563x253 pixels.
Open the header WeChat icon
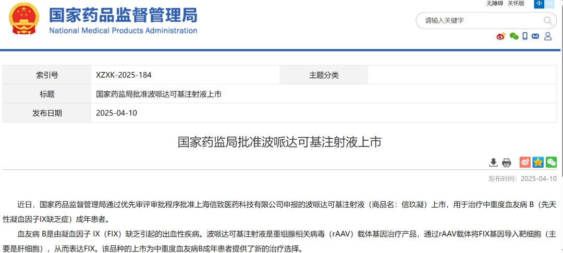pos(514,36)
